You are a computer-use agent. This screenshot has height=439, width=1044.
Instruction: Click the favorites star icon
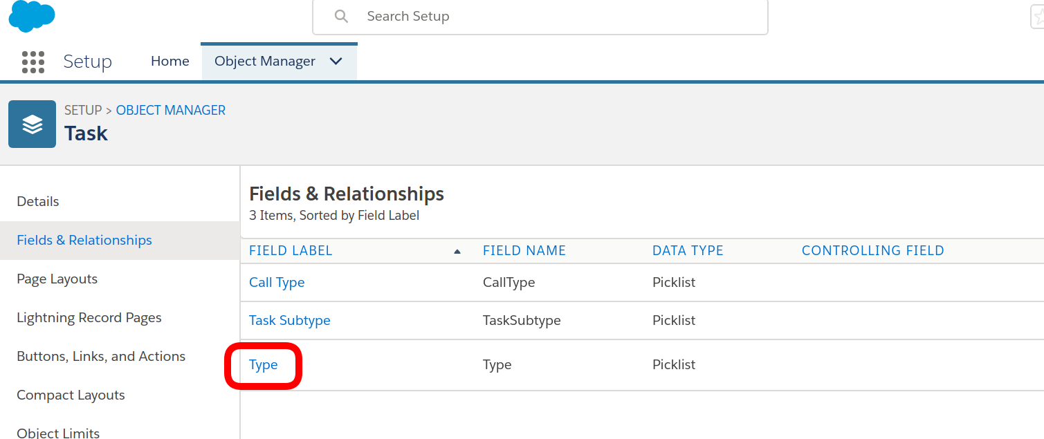(x=1038, y=17)
